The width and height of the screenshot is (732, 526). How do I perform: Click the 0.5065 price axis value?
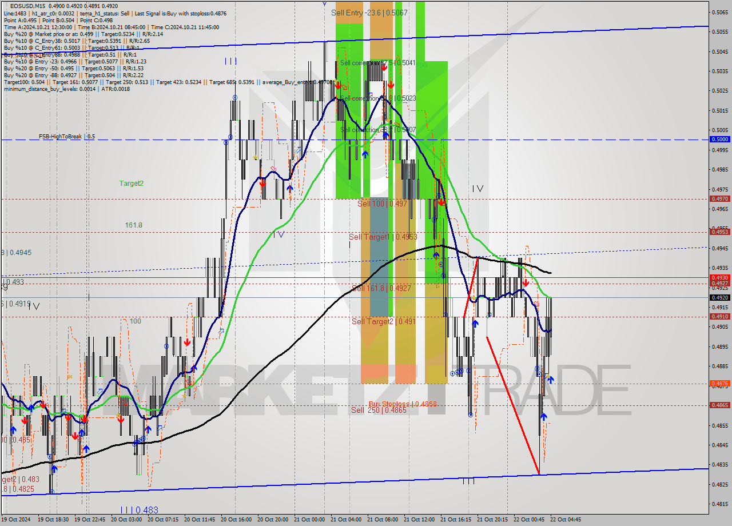(x=719, y=12)
